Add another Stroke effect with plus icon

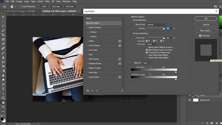pos(120,41)
